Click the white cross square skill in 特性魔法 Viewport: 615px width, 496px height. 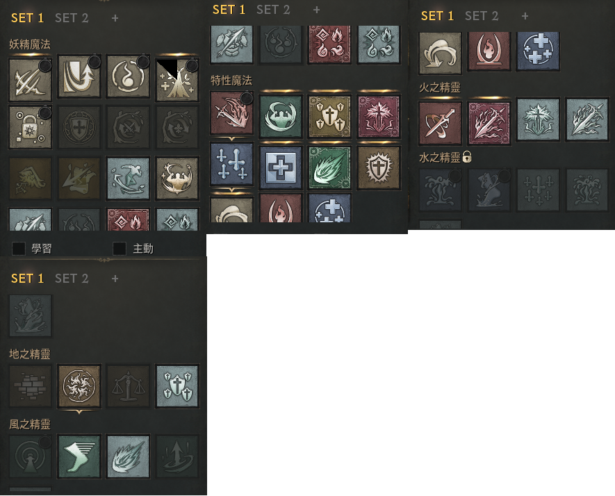[281, 167]
